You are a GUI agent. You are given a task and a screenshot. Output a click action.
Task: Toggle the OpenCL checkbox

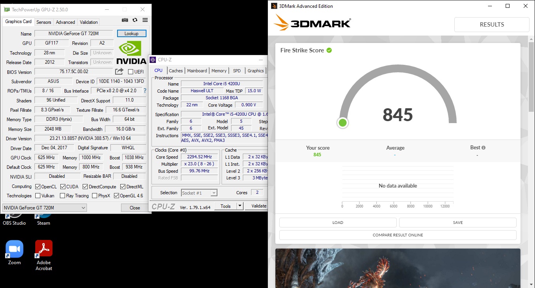pyautogui.click(x=38, y=187)
